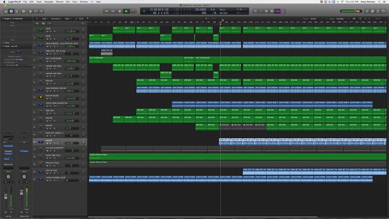Open macOS Spotlight search icon
389x219 pixels.
pyautogui.click(x=379, y=2)
